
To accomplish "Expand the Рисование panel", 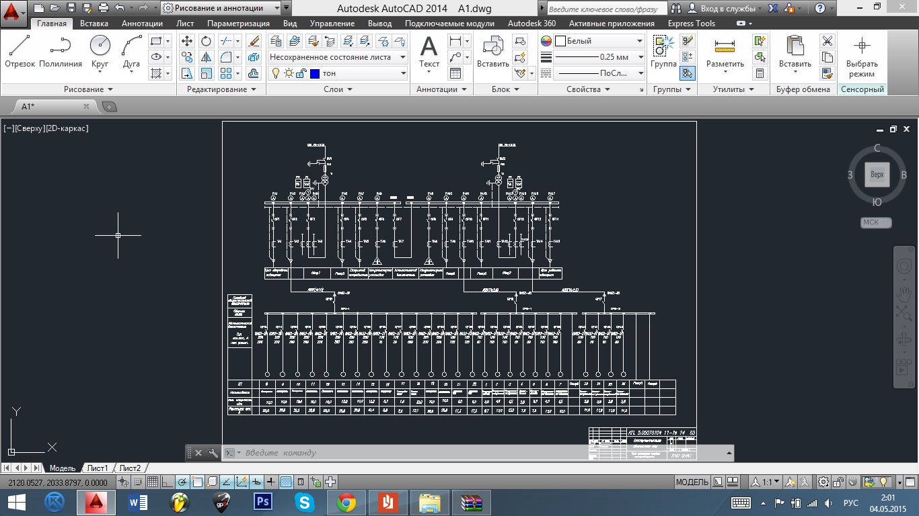I will click(x=88, y=89).
